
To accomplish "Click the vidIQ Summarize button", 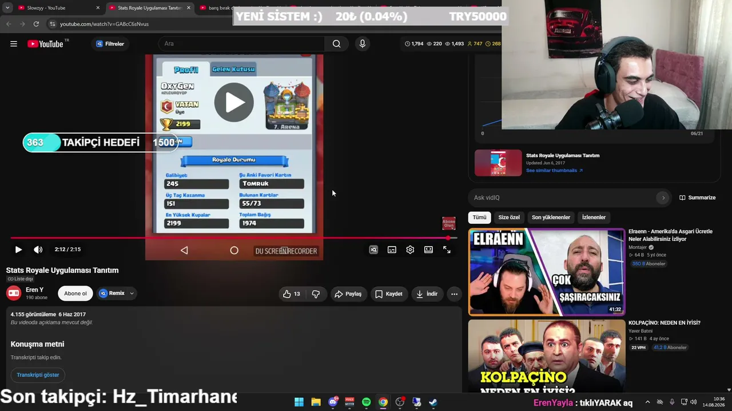I will tap(698, 198).
